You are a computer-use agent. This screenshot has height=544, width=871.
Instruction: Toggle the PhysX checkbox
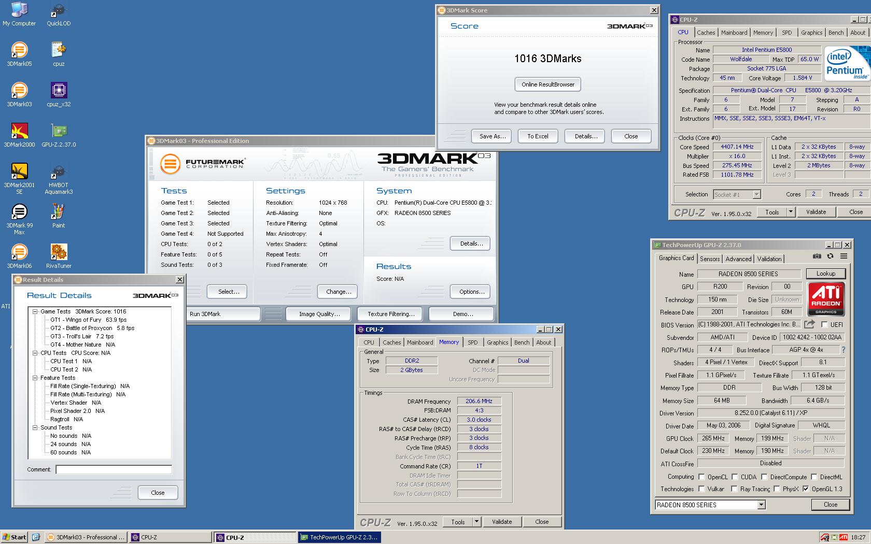coord(777,489)
